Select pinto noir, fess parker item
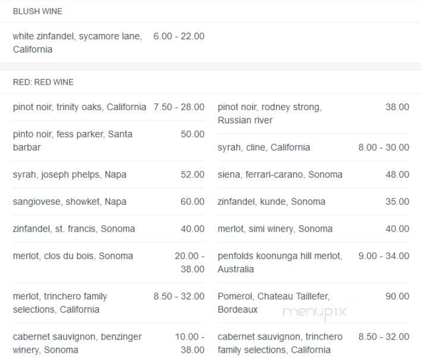 [73, 141]
